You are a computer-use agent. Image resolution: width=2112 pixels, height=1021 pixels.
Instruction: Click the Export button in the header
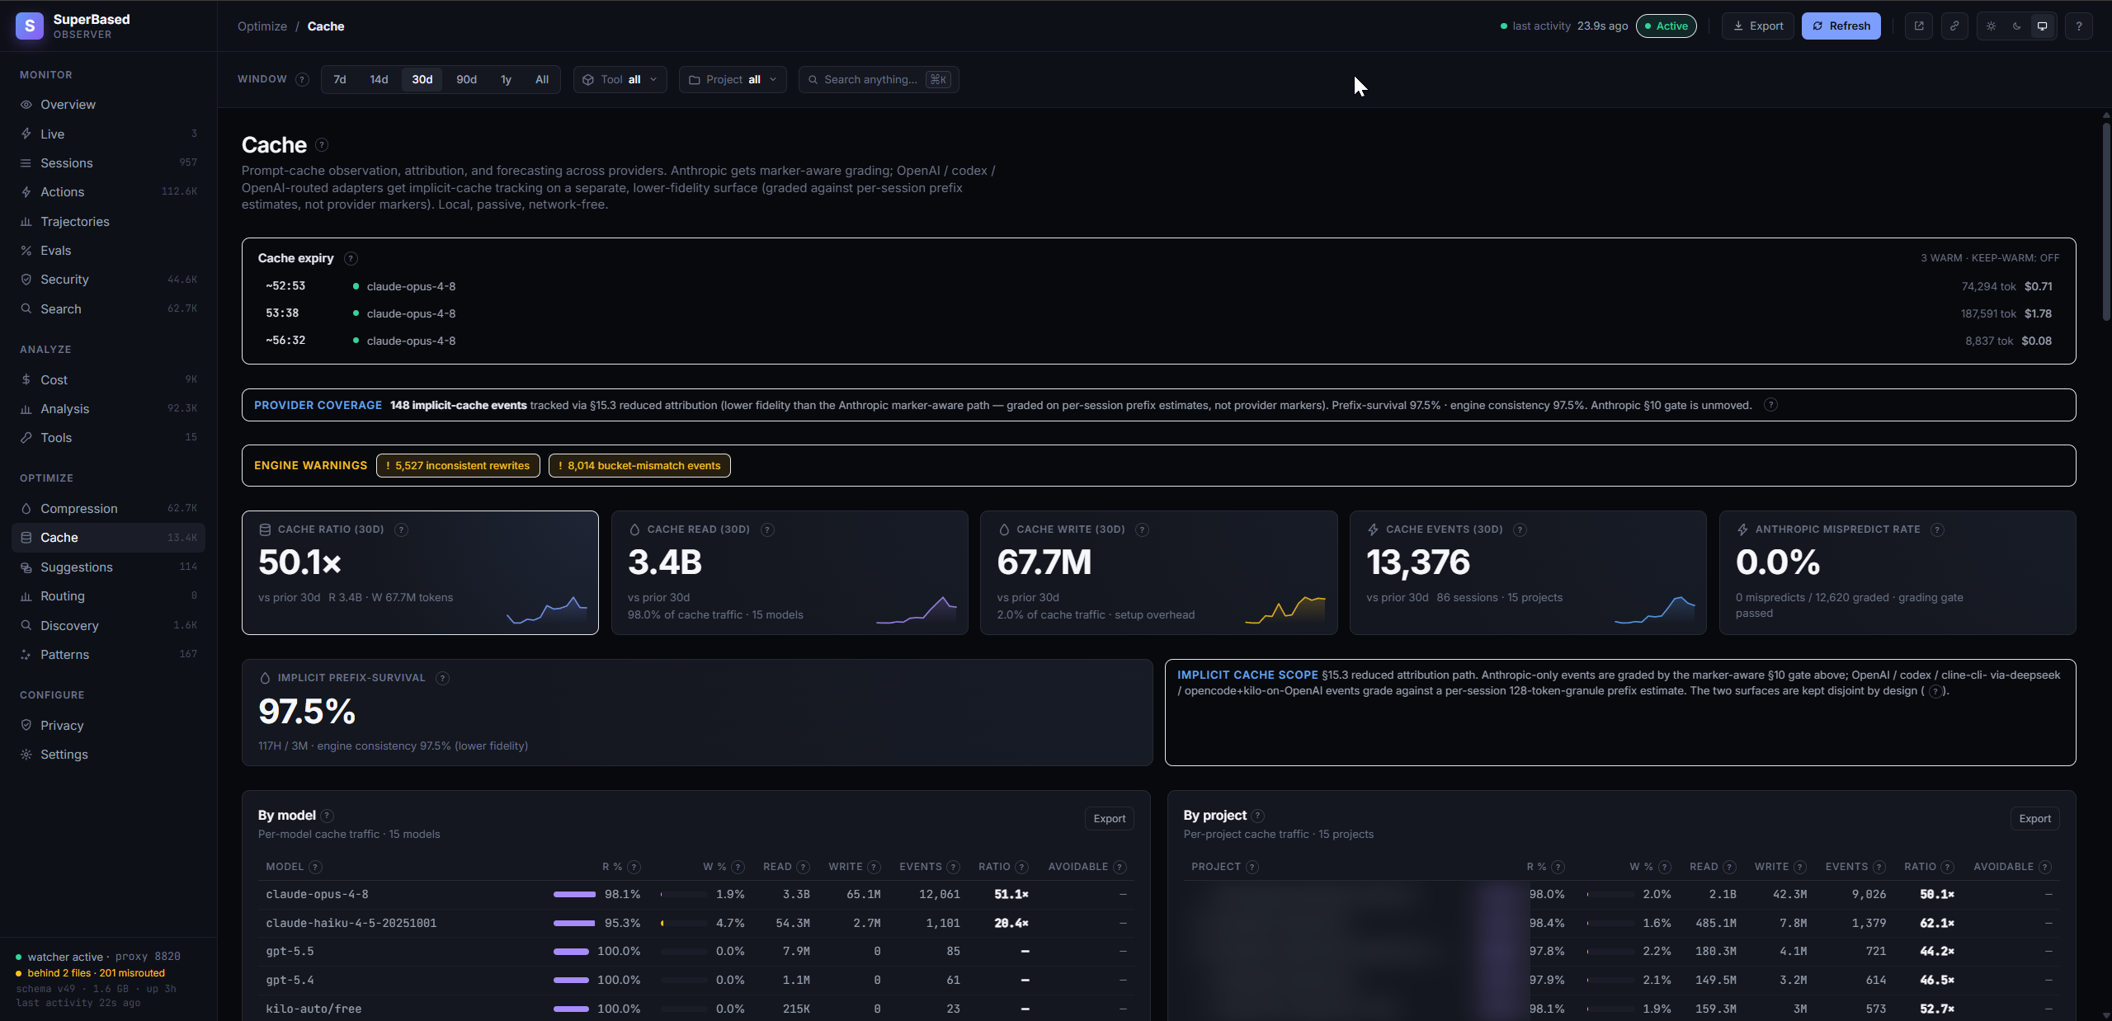(1758, 26)
